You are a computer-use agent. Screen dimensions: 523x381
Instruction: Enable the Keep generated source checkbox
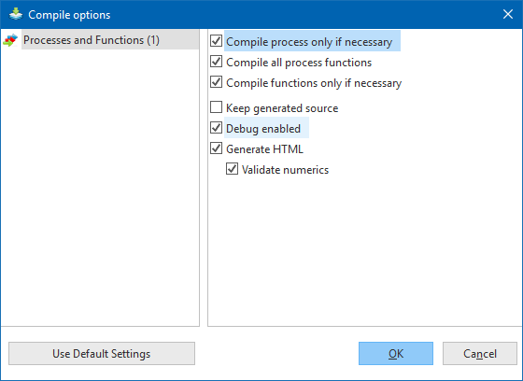point(216,107)
